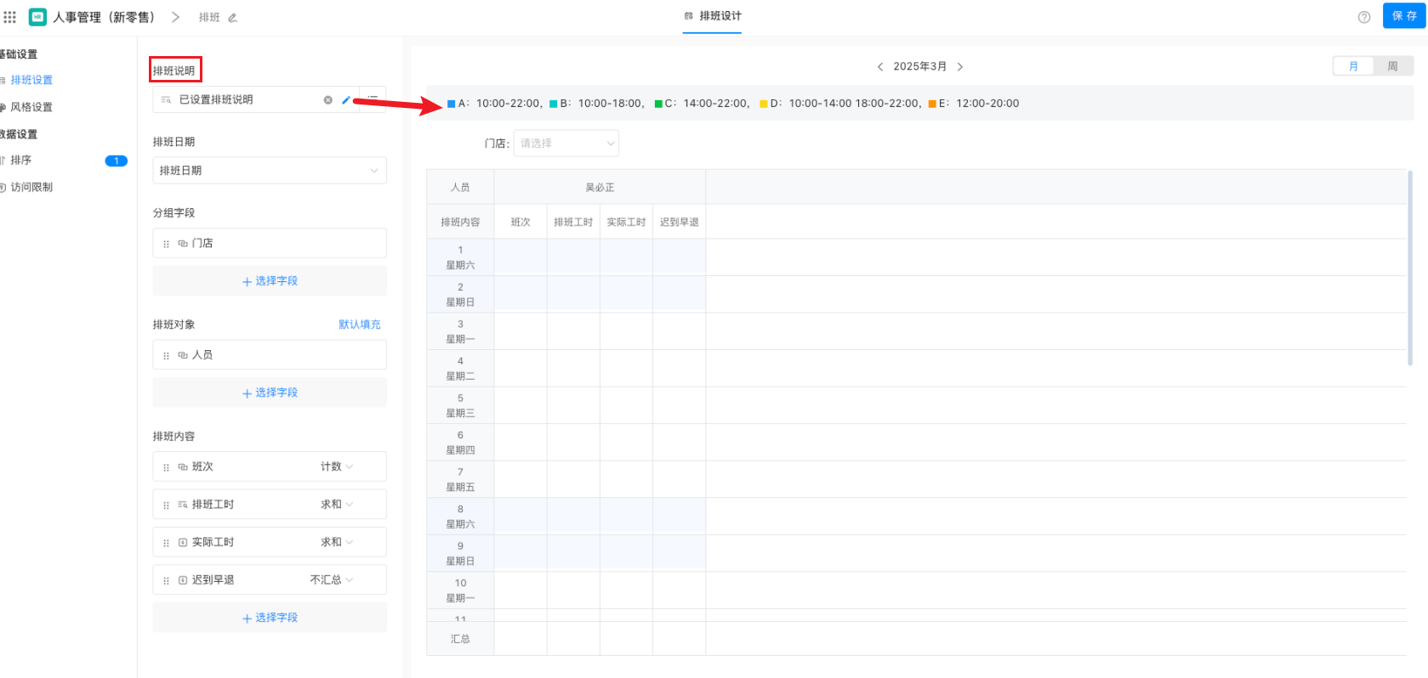This screenshot has height=678, width=1428.
Task: Clear the 已设置排班说明 field with the X icon
Action: [x=327, y=100]
